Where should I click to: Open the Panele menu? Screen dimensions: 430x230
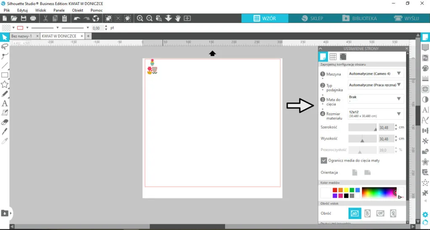[x=59, y=10]
